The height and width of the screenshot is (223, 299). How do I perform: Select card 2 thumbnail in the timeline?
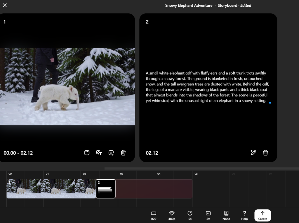tap(106, 189)
